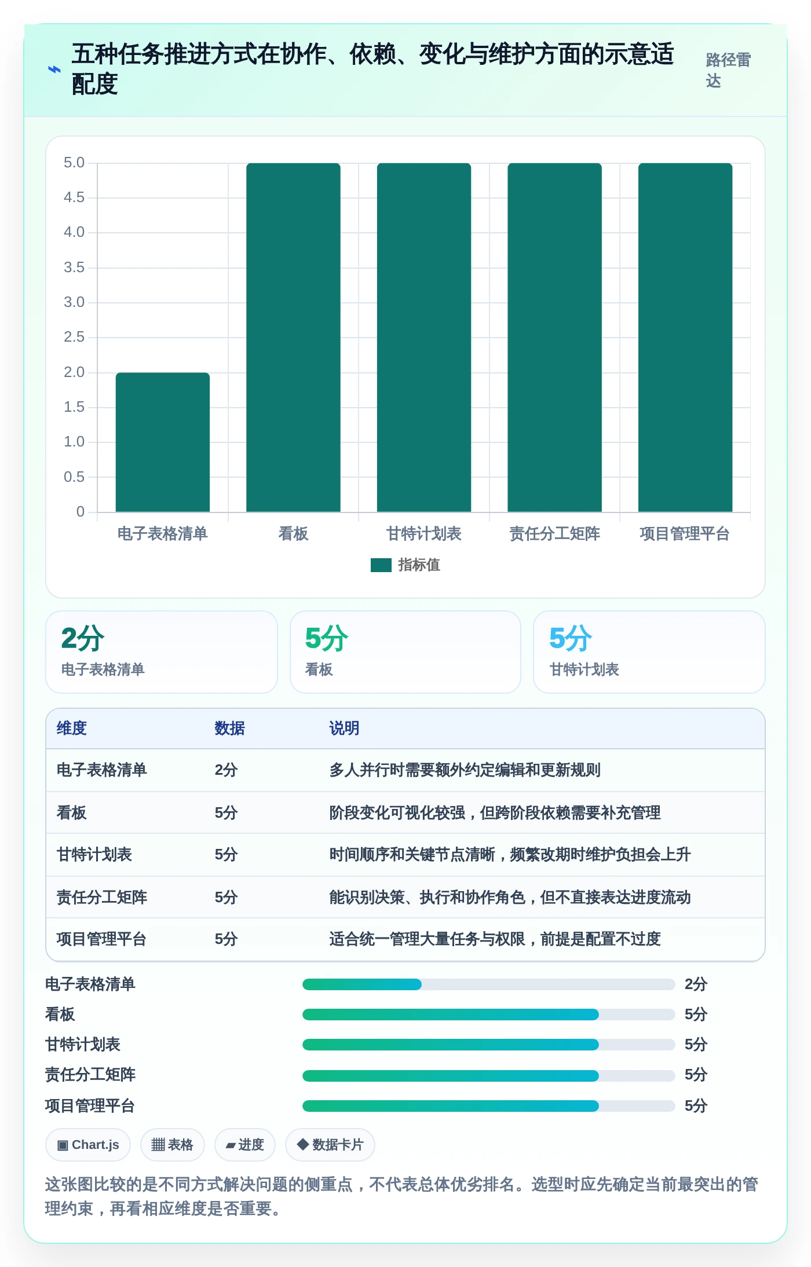Click the 甘特计划表 progress bar
This screenshot has width=811, height=1267.
point(489,1045)
